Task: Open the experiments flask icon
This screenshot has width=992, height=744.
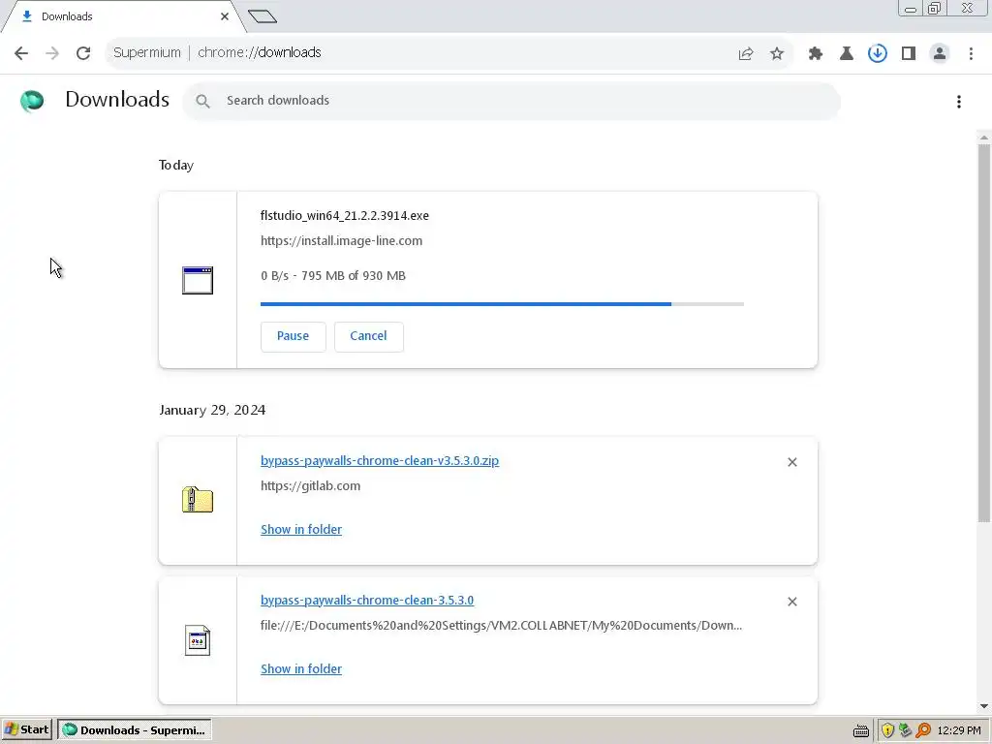Action: click(x=847, y=54)
